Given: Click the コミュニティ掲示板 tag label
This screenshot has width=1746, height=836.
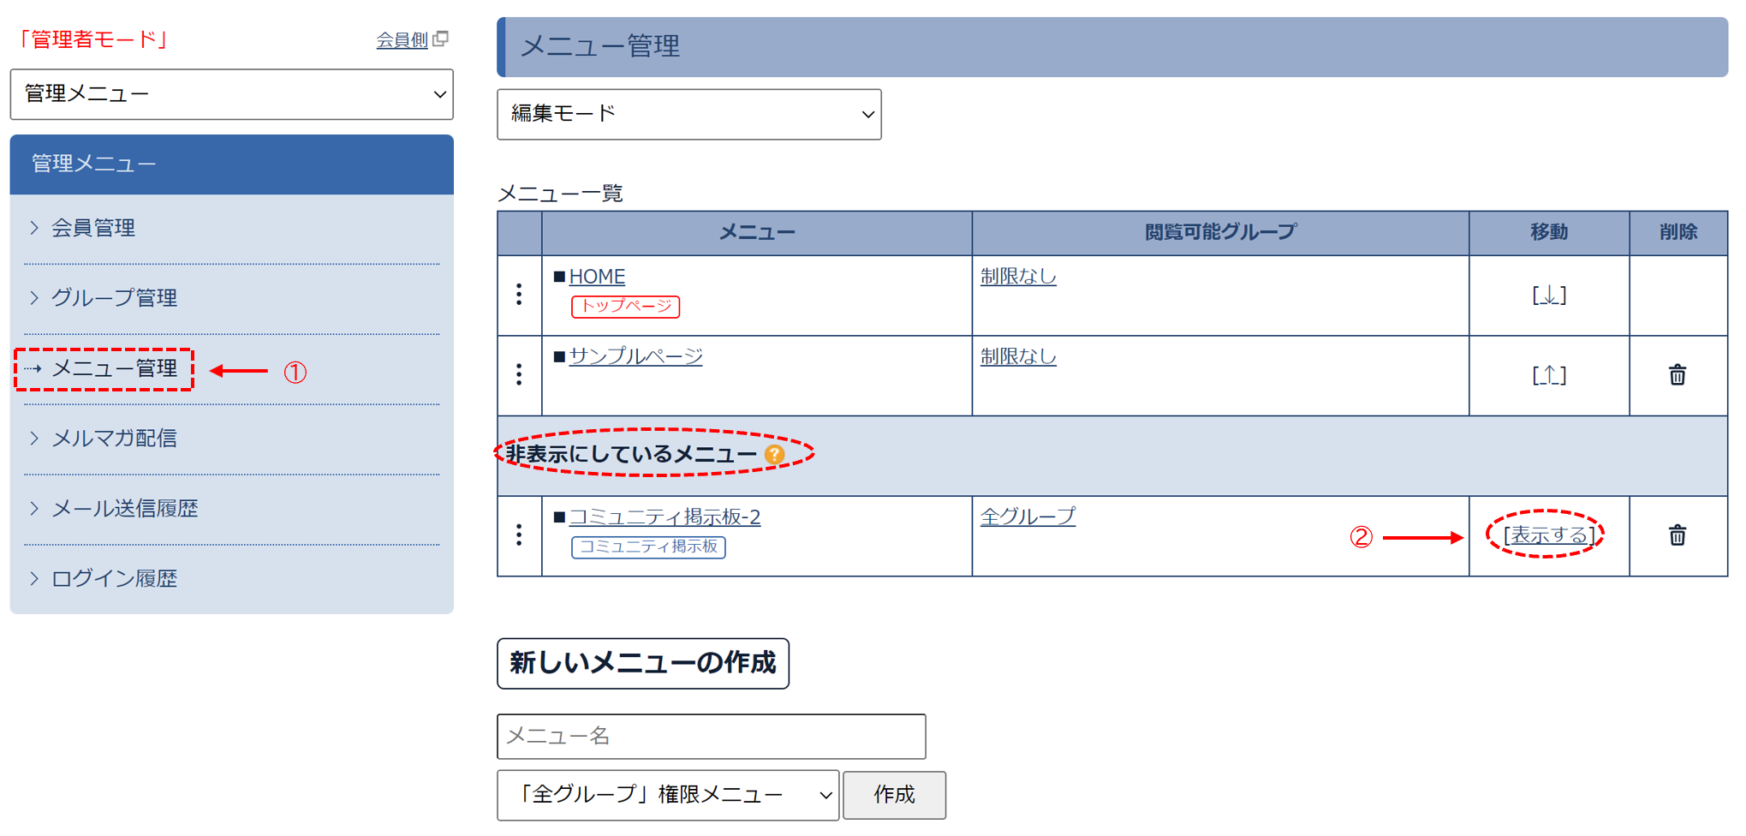Looking at the screenshot, I should point(648,546).
